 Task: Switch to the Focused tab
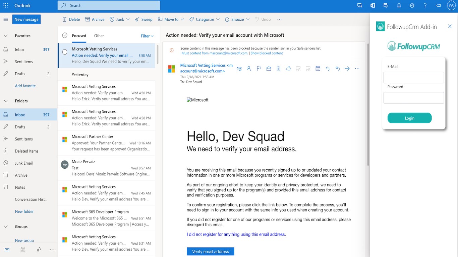click(79, 36)
